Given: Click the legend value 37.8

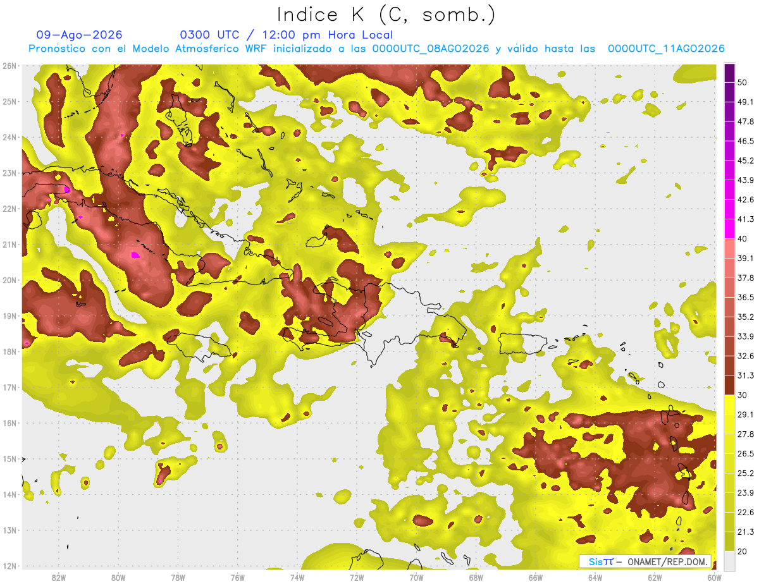Looking at the screenshot, I should 746,278.
